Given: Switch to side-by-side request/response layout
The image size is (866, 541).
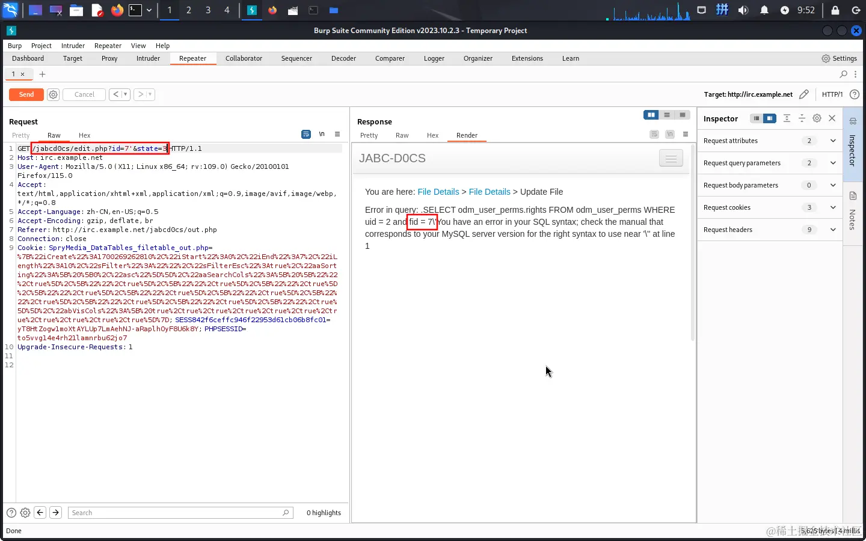Looking at the screenshot, I should pyautogui.click(x=651, y=115).
